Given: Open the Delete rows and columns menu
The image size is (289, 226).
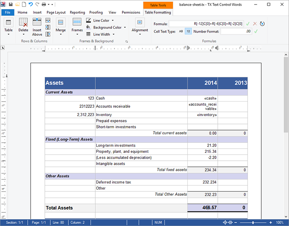Looking at the screenshot, I should [23, 27].
